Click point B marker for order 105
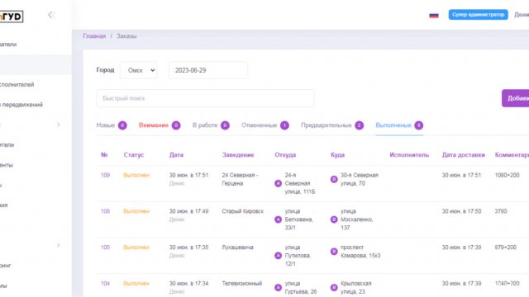 (x=334, y=251)
